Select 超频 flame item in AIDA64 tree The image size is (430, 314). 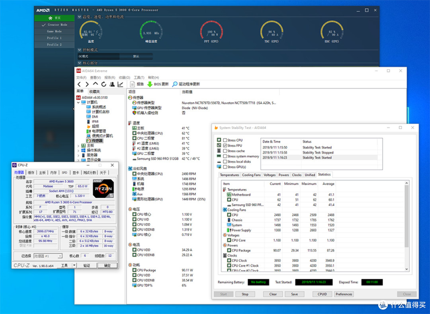93,126
